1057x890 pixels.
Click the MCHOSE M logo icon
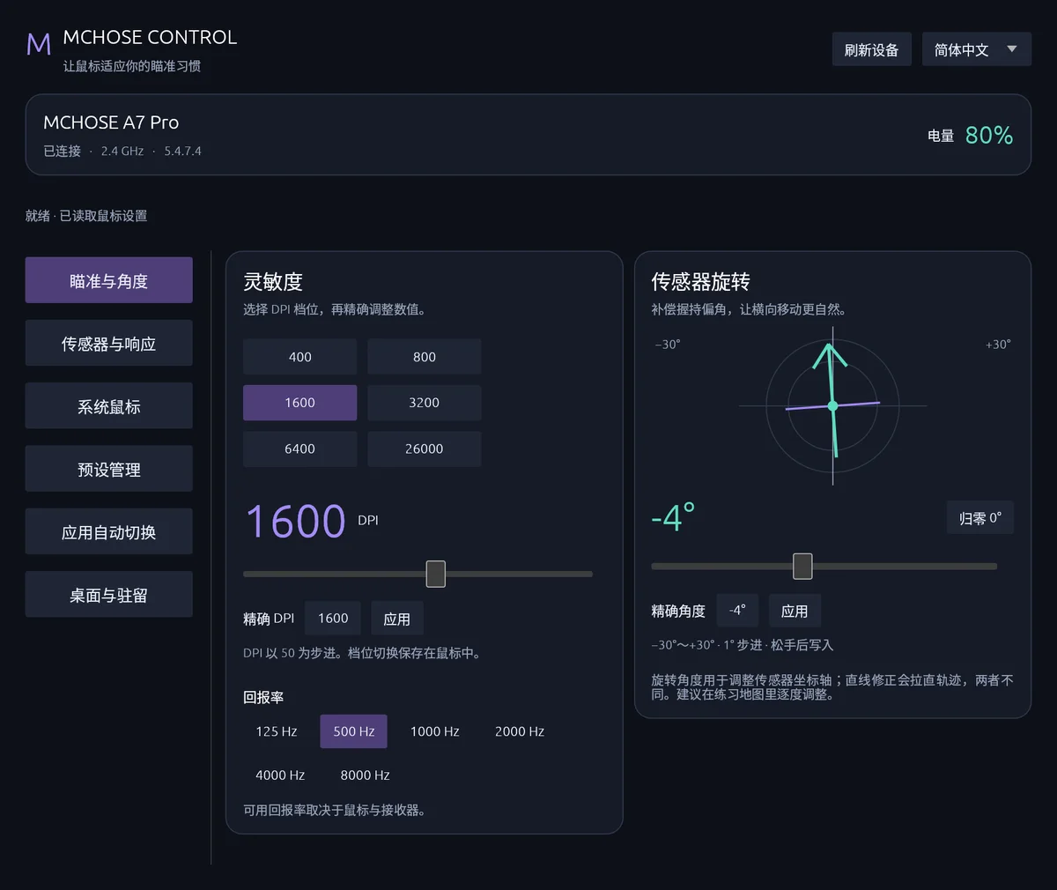[x=39, y=44]
